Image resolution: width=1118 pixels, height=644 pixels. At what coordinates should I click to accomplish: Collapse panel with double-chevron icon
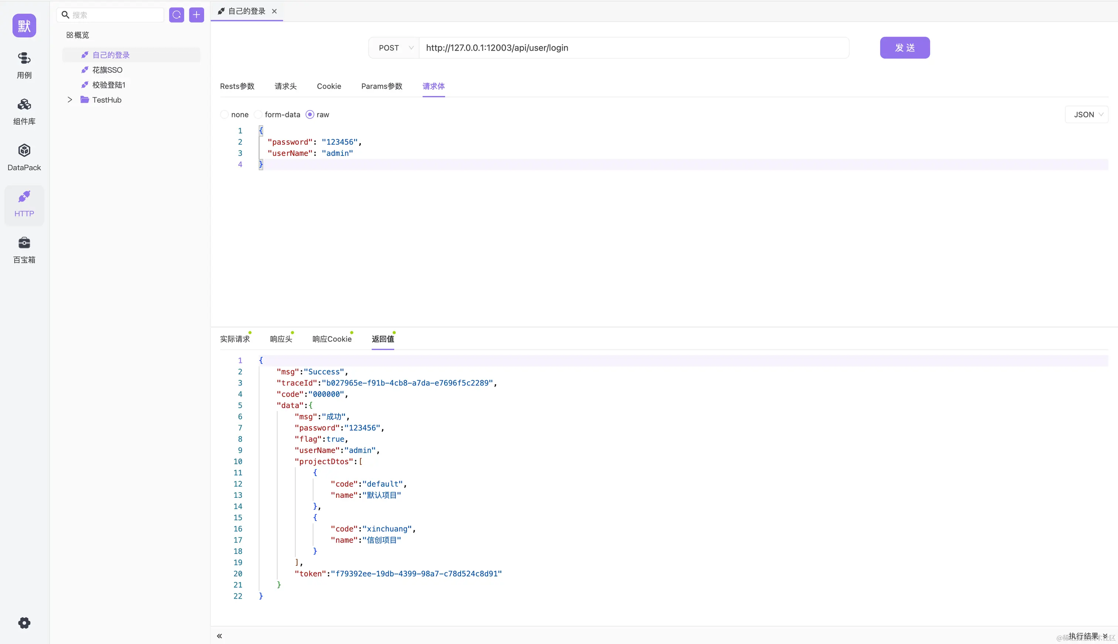pyautogui.click(x=220, y=636)
